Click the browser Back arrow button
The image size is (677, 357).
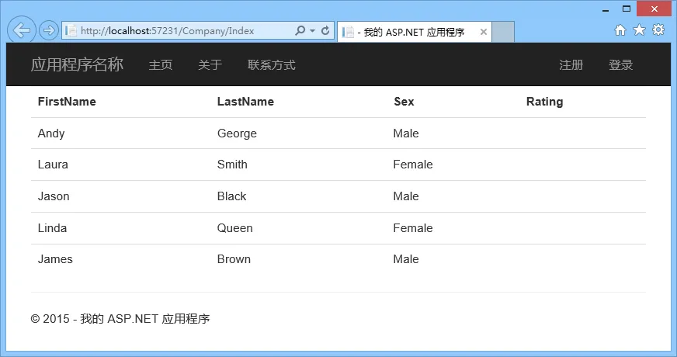[23, 30]
